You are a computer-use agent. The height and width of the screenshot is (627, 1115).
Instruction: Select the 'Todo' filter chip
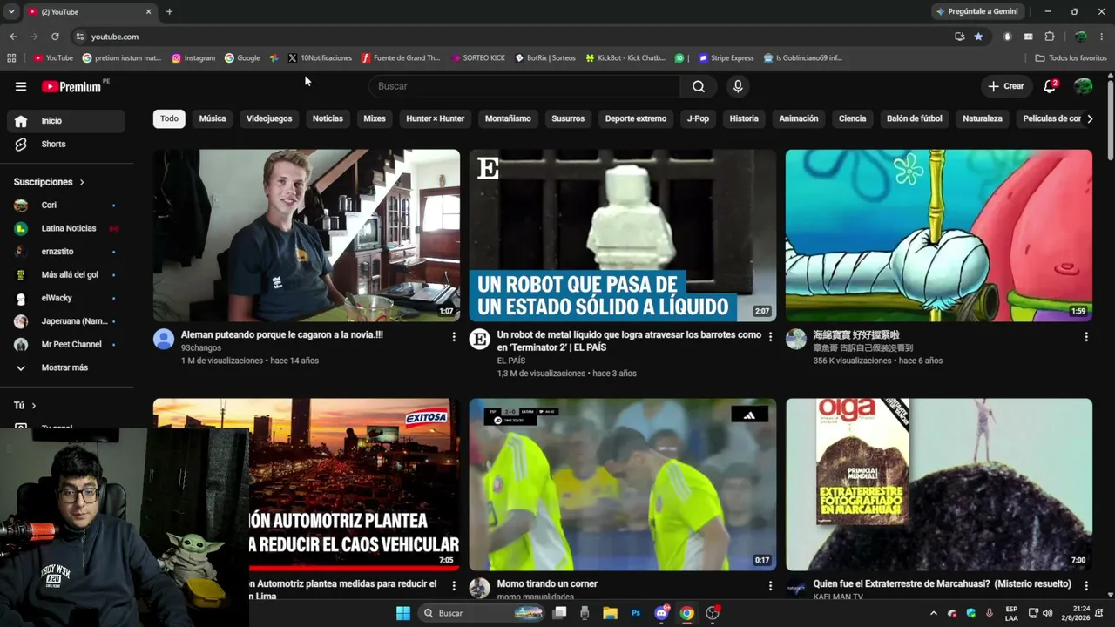click(169, 118)
